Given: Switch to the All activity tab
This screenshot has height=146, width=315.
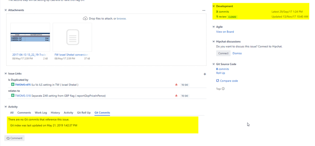Looking at the screenshot, I should [12, 113].
